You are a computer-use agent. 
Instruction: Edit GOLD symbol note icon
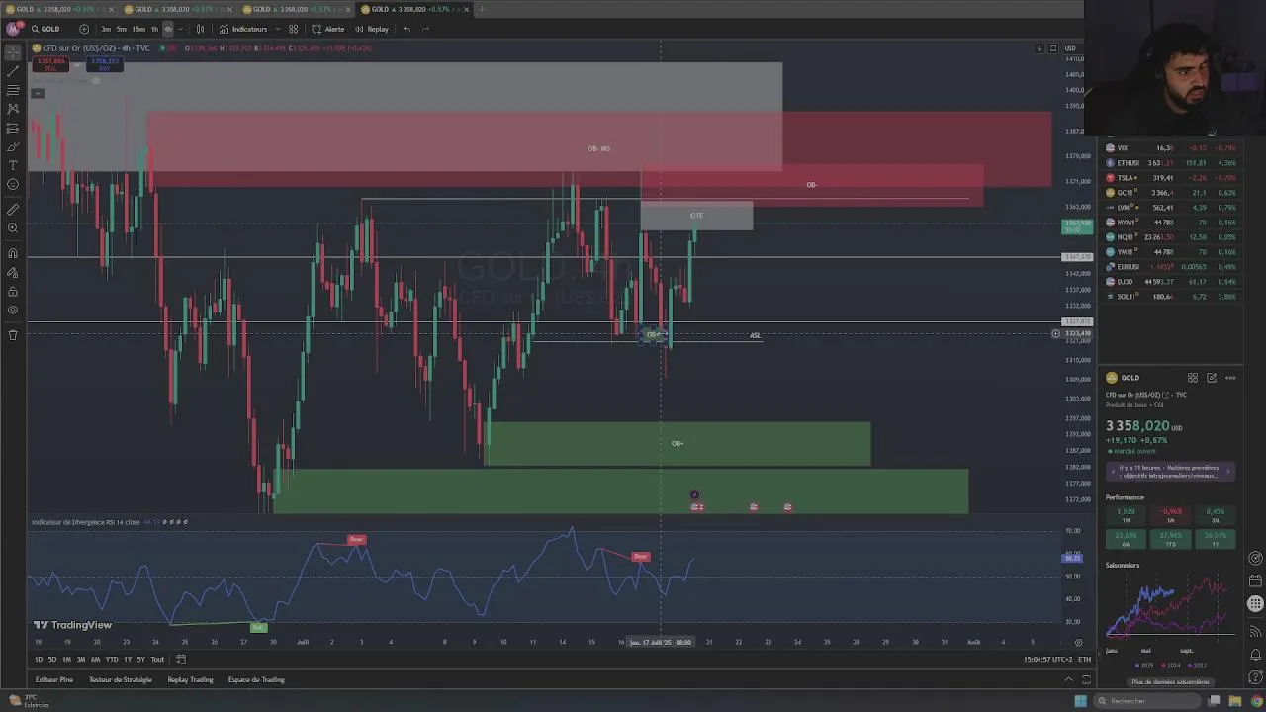(1212, 378)
